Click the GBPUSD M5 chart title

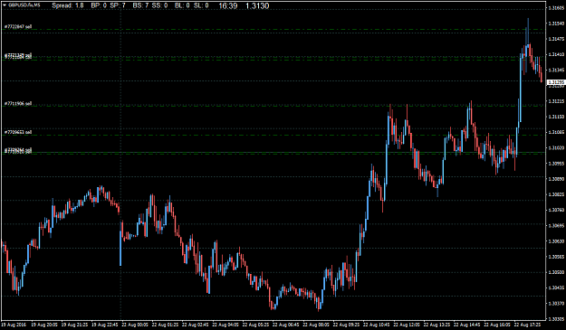[x=24, y=5]
